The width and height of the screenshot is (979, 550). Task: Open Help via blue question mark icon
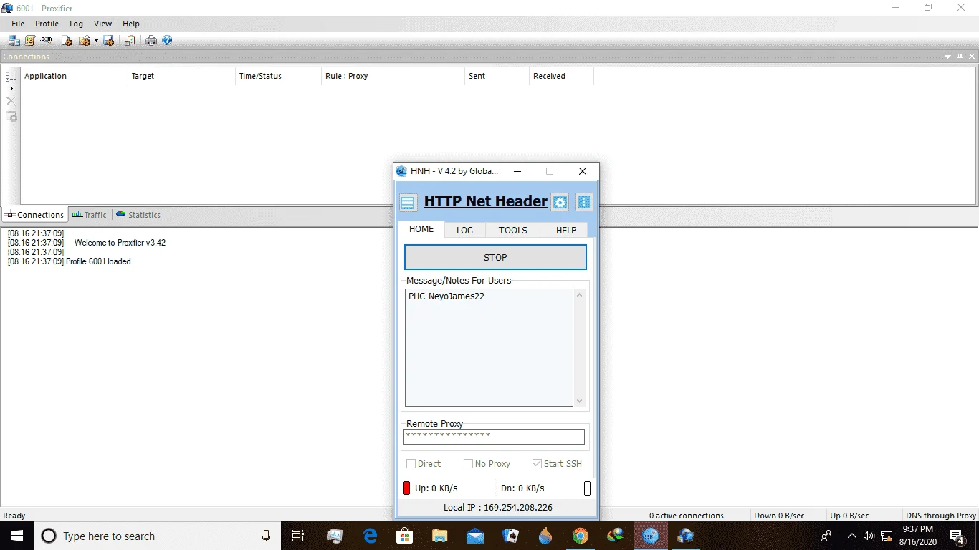[x=167, y=41]
